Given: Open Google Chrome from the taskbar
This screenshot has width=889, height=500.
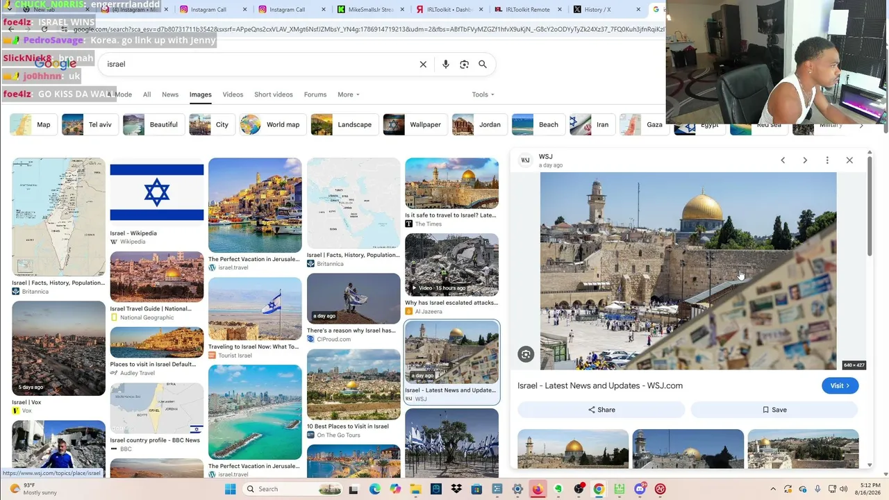Looking at the screenshot, I should point(599,489).
